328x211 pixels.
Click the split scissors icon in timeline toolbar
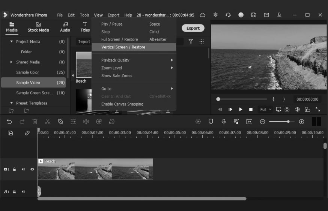click(x=48, y=122)
